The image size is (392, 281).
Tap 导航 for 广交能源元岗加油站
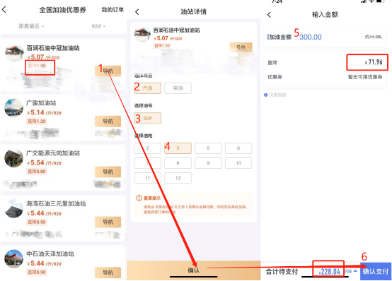coord(108,172)
